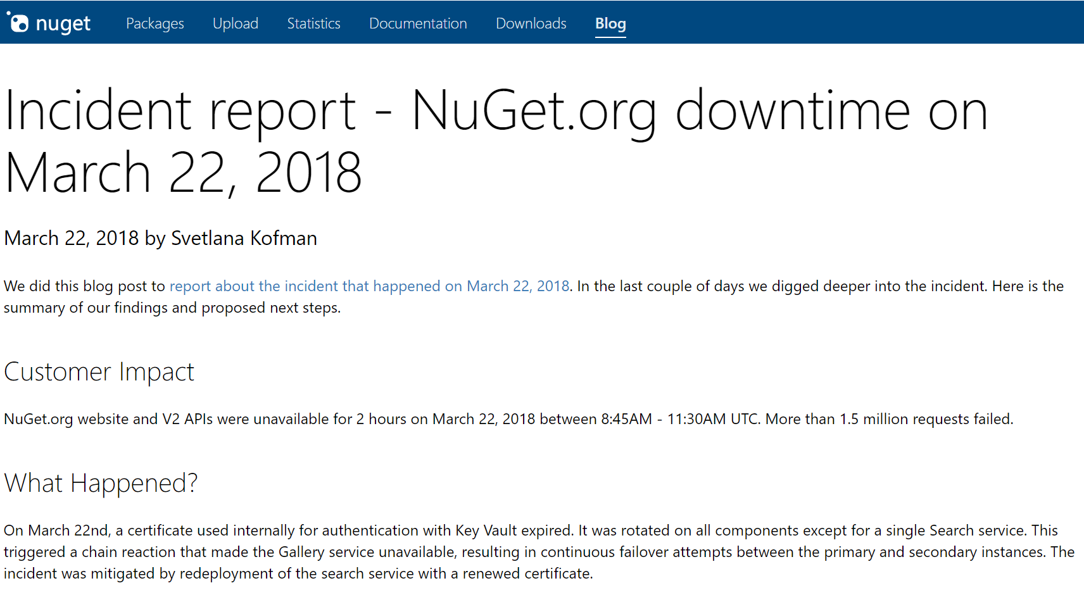This screenshot has height=595, width=1084.
Task: Click 'summary of our findings' text line
Action: click(172, 308)
